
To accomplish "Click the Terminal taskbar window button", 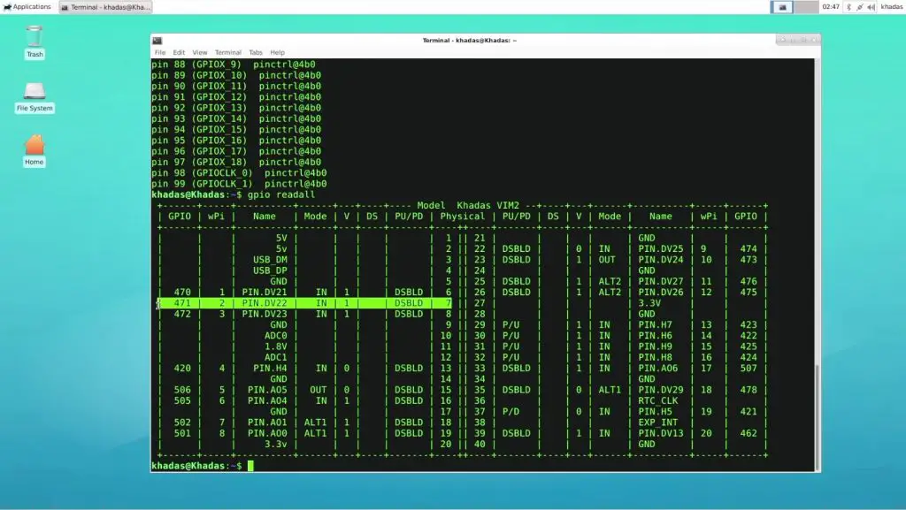I will pyautogui.click(x=105, y=6).
